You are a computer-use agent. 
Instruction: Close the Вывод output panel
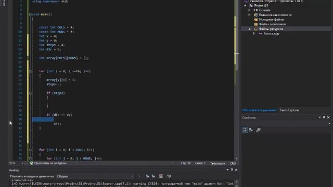(x=236, y=170)
